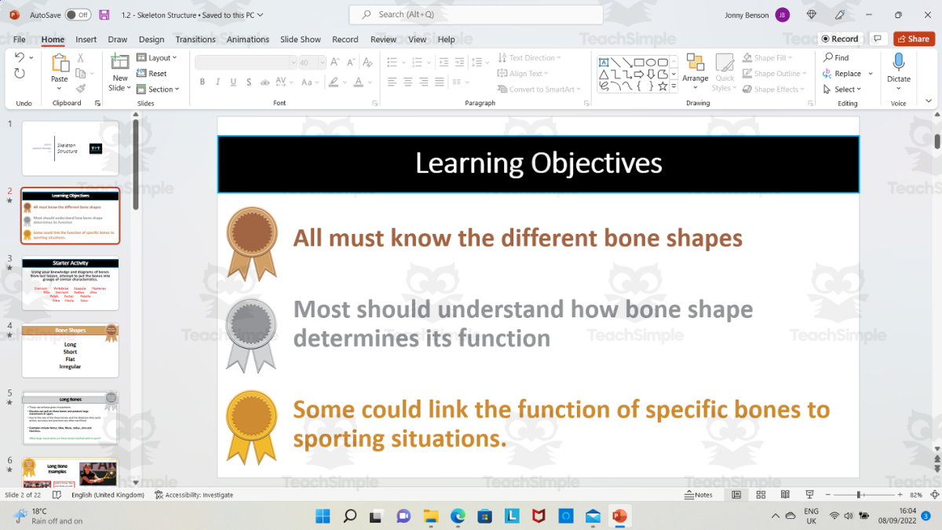
Task: Open Slide Sorter view
Action: pyautogui.click(x=761, y=495)
